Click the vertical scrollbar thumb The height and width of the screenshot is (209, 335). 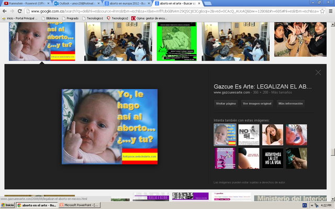click(x=333, y=152)
